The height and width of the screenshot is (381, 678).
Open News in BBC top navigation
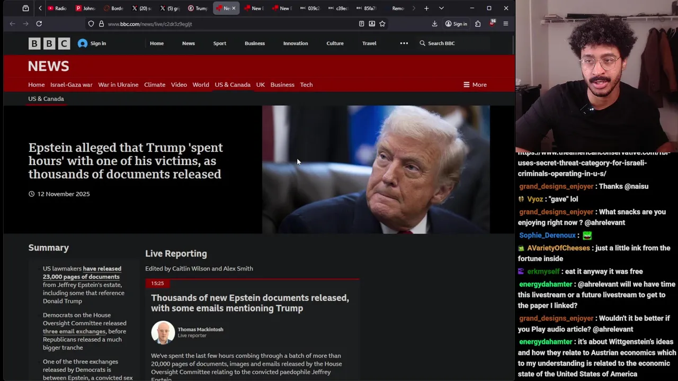click(189, 43)
